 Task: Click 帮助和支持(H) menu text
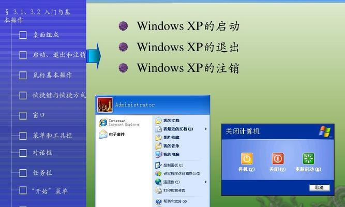(175, 201)
